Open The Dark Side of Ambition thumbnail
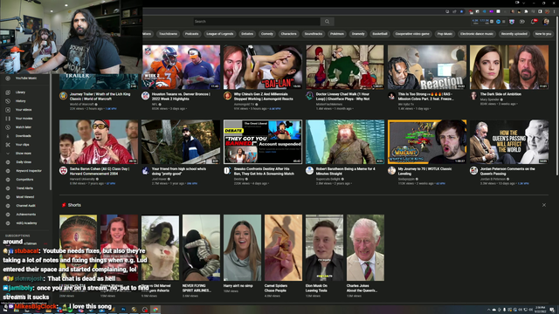This screenshot has width=559, height=314. 508,67
